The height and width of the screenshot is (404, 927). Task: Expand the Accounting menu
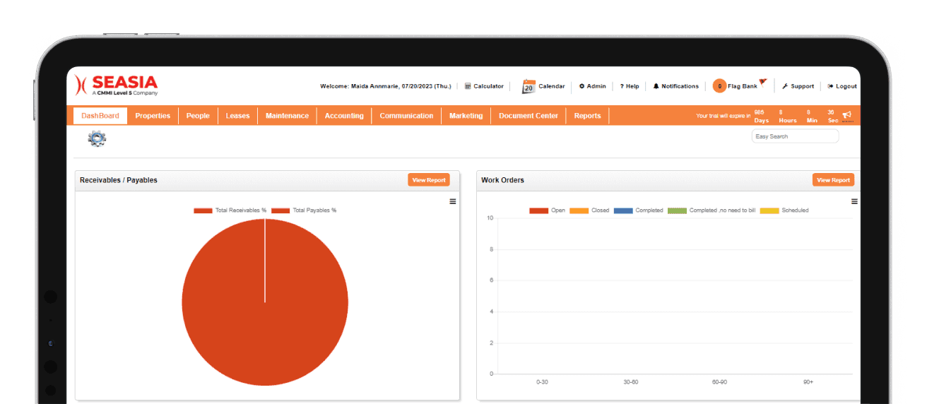(344, 116)
